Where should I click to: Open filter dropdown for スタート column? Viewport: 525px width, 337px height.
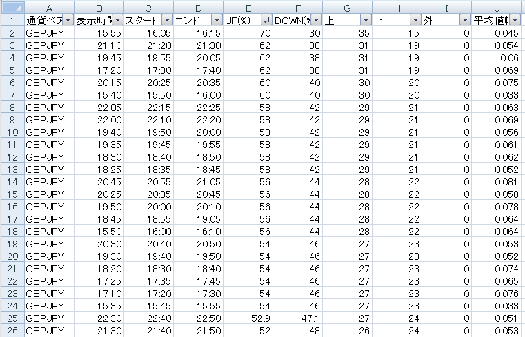pyautogui.click(x=167, y=21)
